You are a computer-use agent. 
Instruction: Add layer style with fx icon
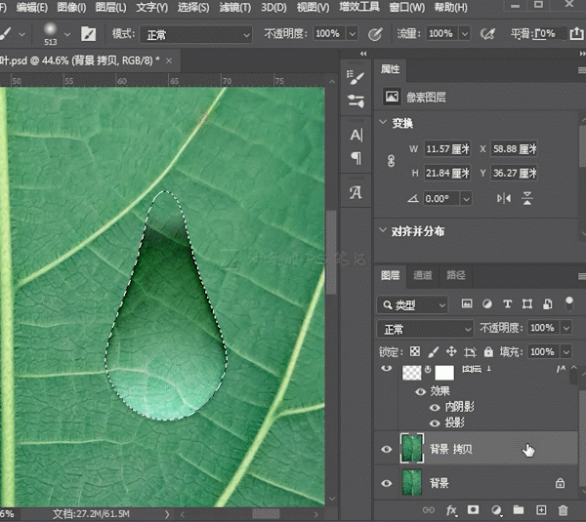(451, 510)
